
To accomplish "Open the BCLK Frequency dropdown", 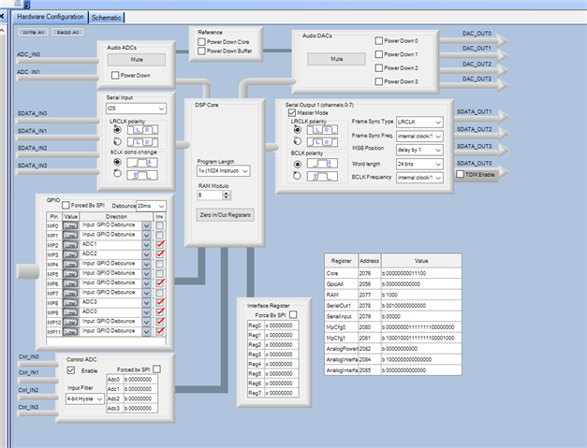I will [419, 178].
